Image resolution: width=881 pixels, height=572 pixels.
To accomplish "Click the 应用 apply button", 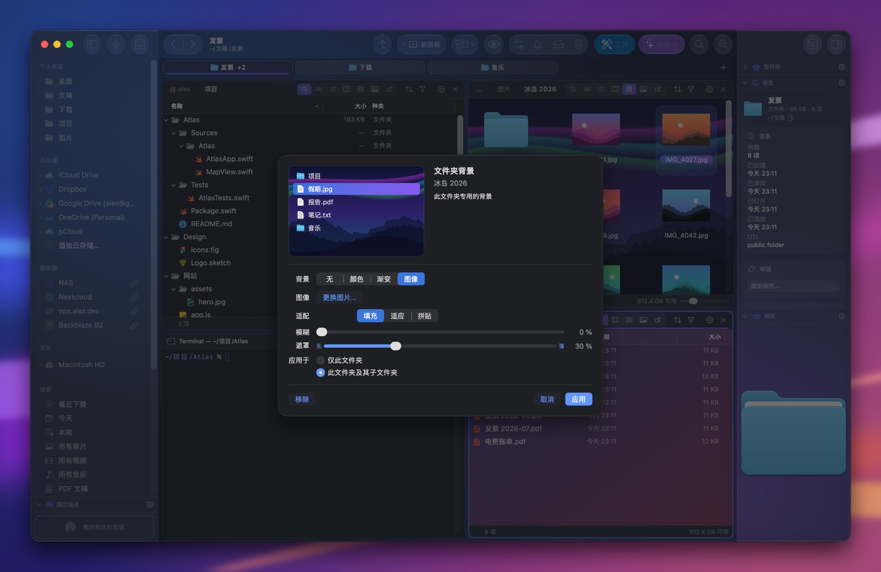I will (579, 399).
